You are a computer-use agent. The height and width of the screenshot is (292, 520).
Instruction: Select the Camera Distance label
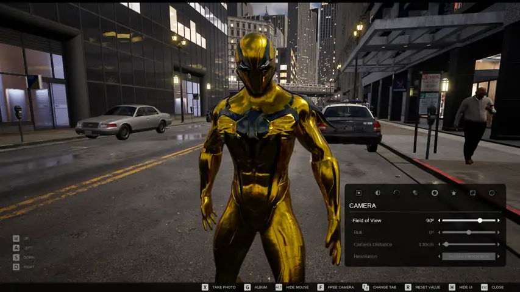pos(372,245)
